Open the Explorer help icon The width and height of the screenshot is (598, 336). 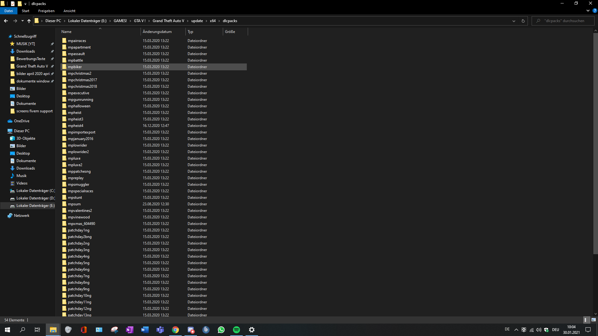coord(595,11)
